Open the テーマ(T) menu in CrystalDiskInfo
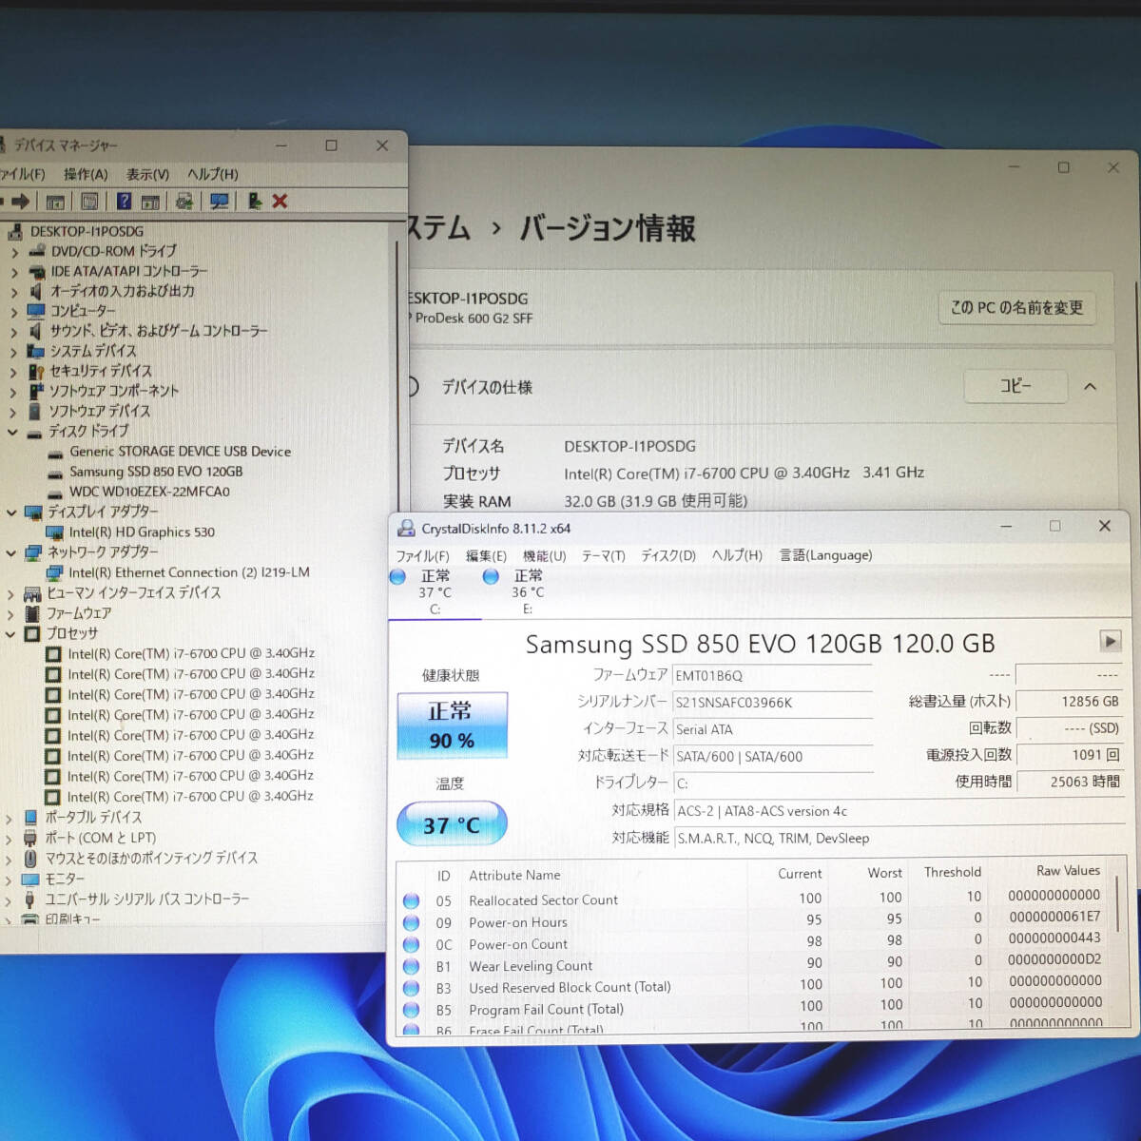 tap(603, 555)
